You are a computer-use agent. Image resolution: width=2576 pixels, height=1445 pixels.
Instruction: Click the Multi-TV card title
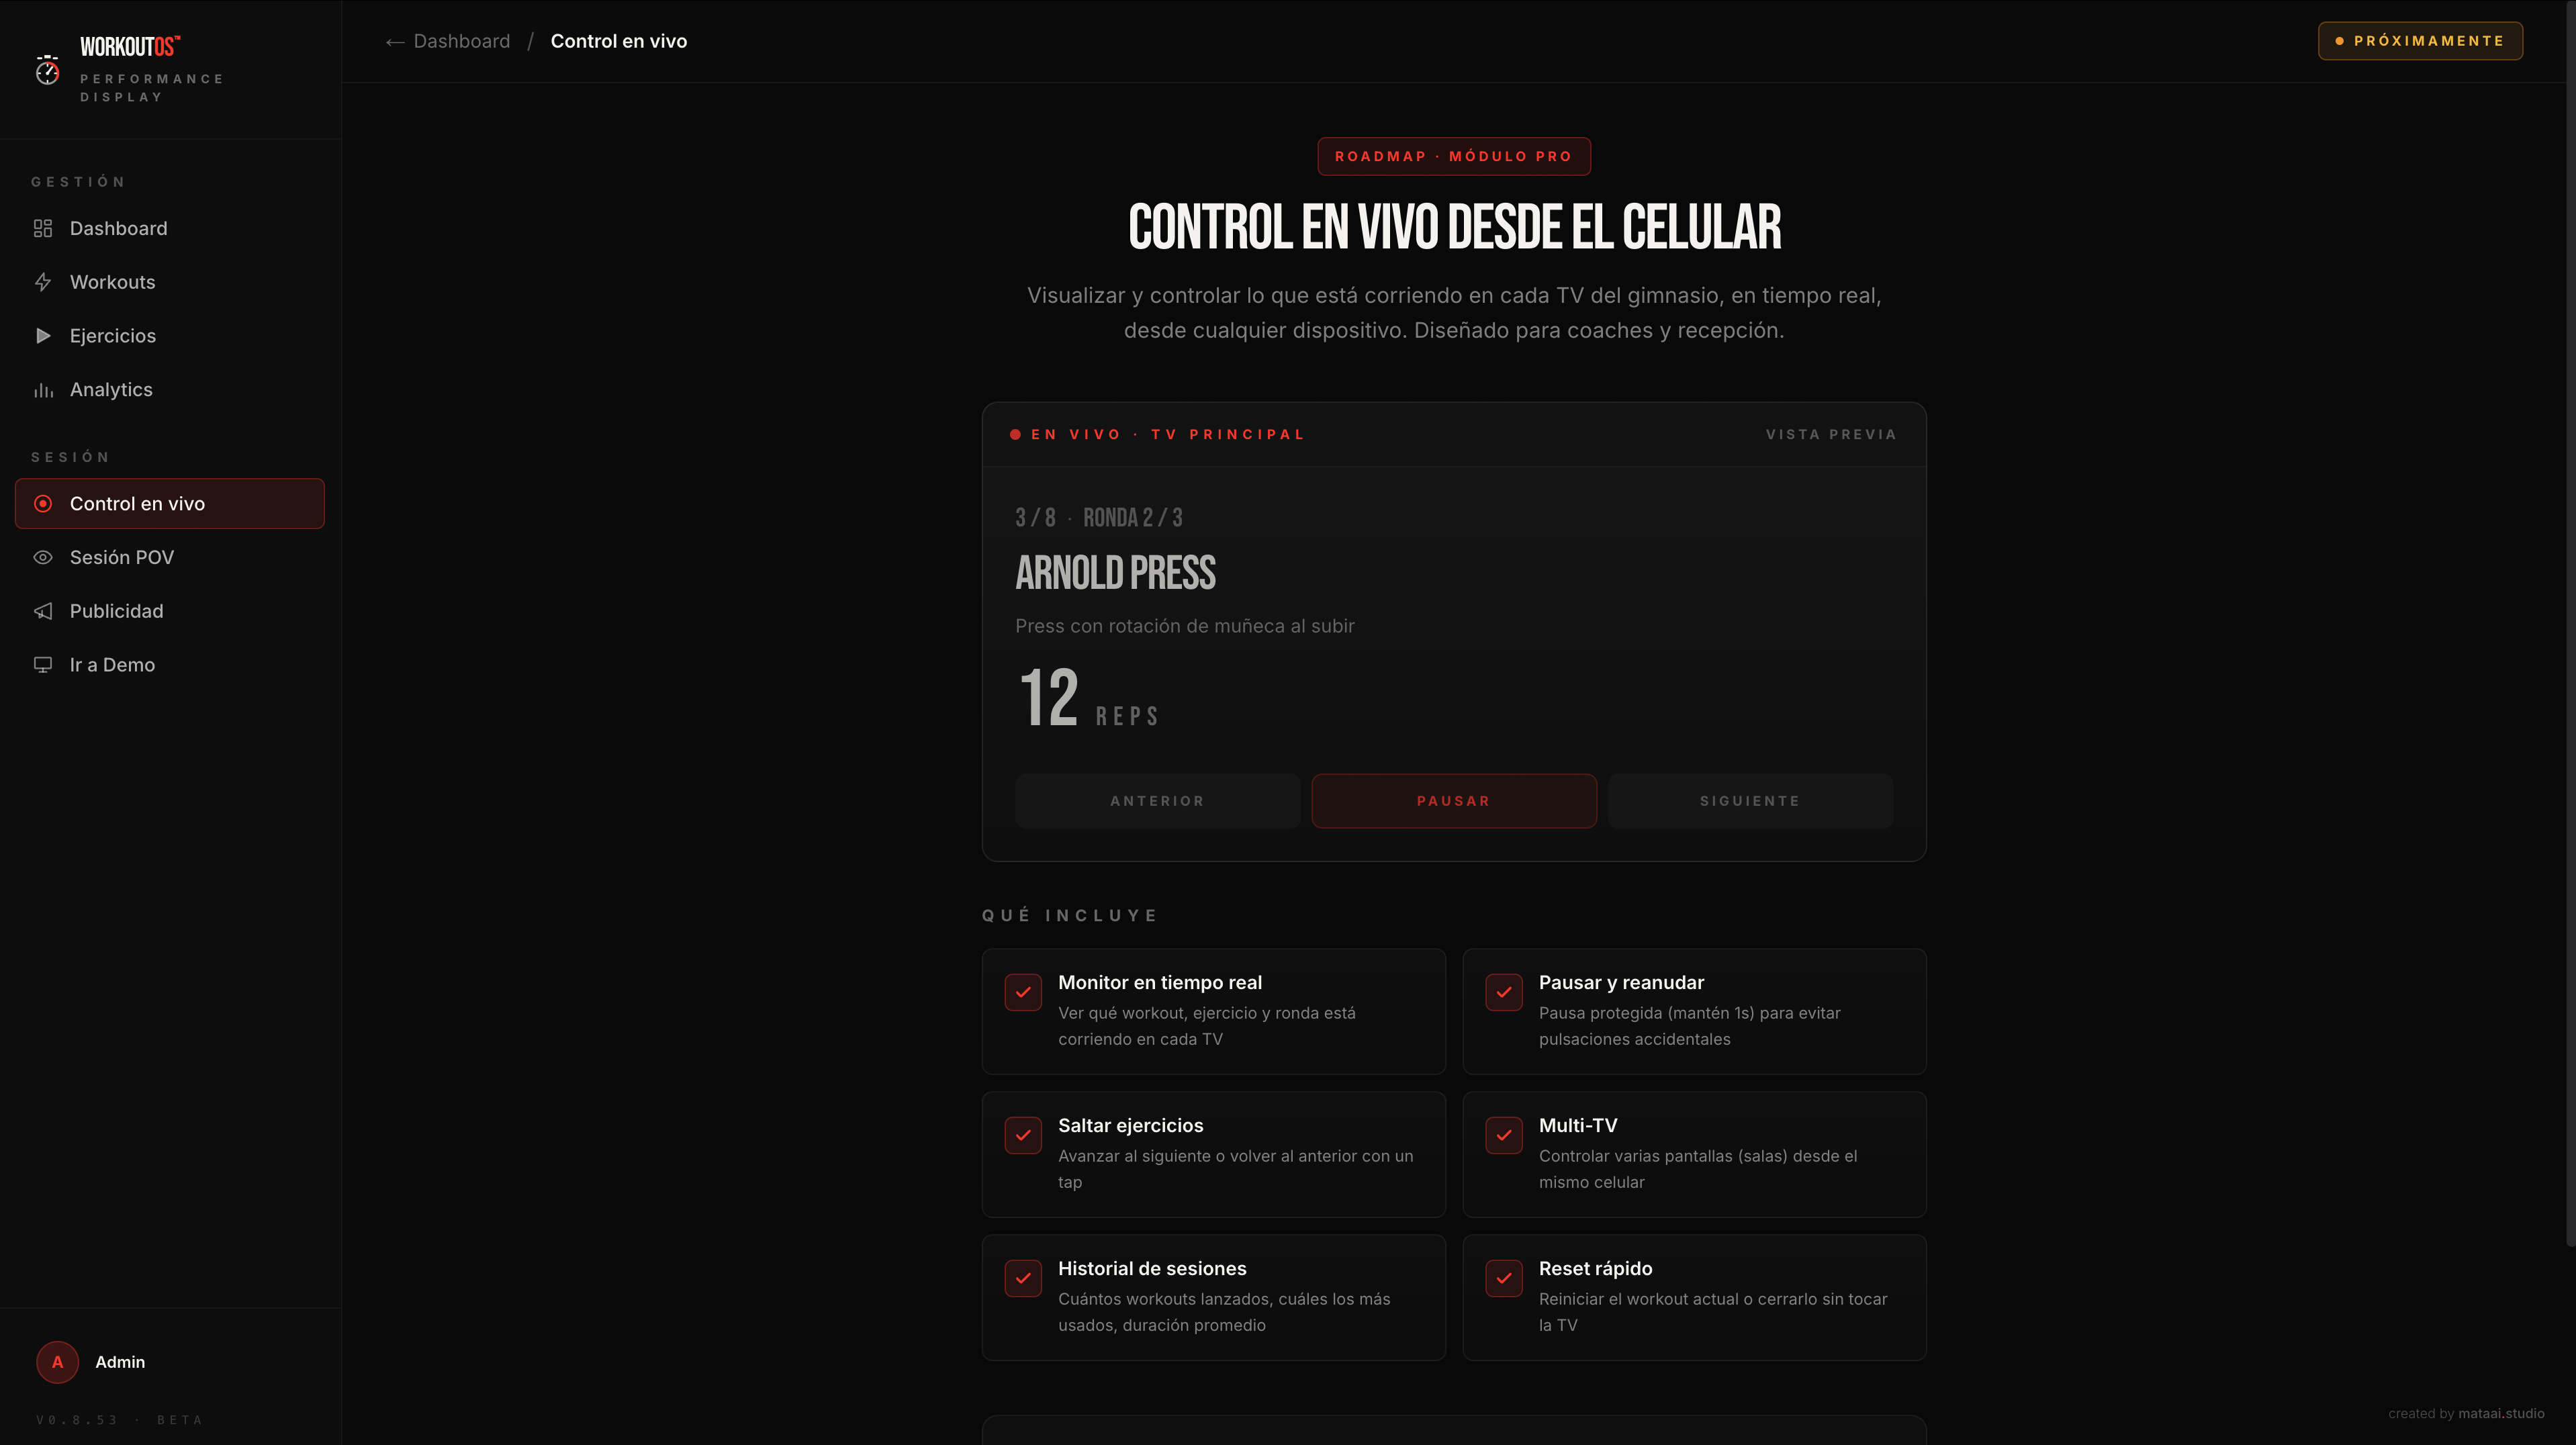tap(1578, 1126)
